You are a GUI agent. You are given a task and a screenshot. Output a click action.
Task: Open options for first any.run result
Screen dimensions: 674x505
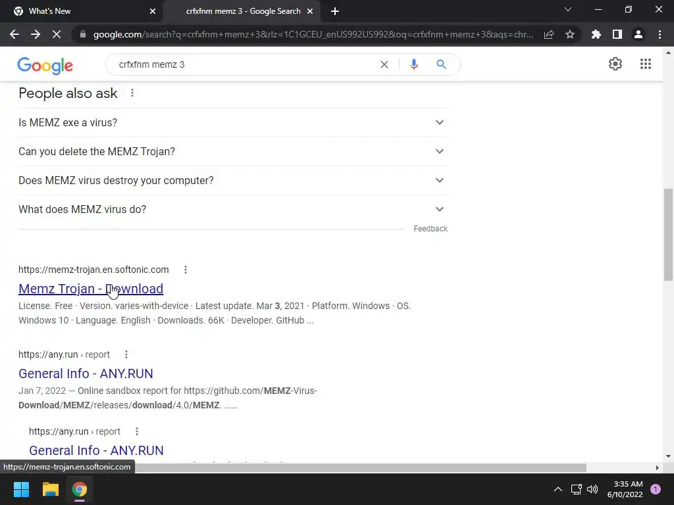126,354
